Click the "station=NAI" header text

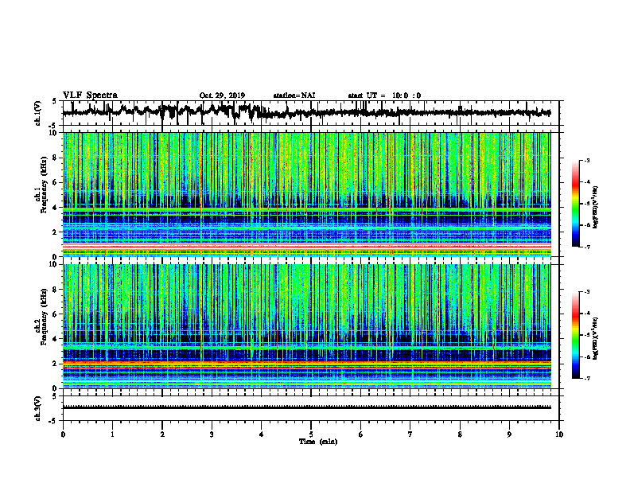294,95
